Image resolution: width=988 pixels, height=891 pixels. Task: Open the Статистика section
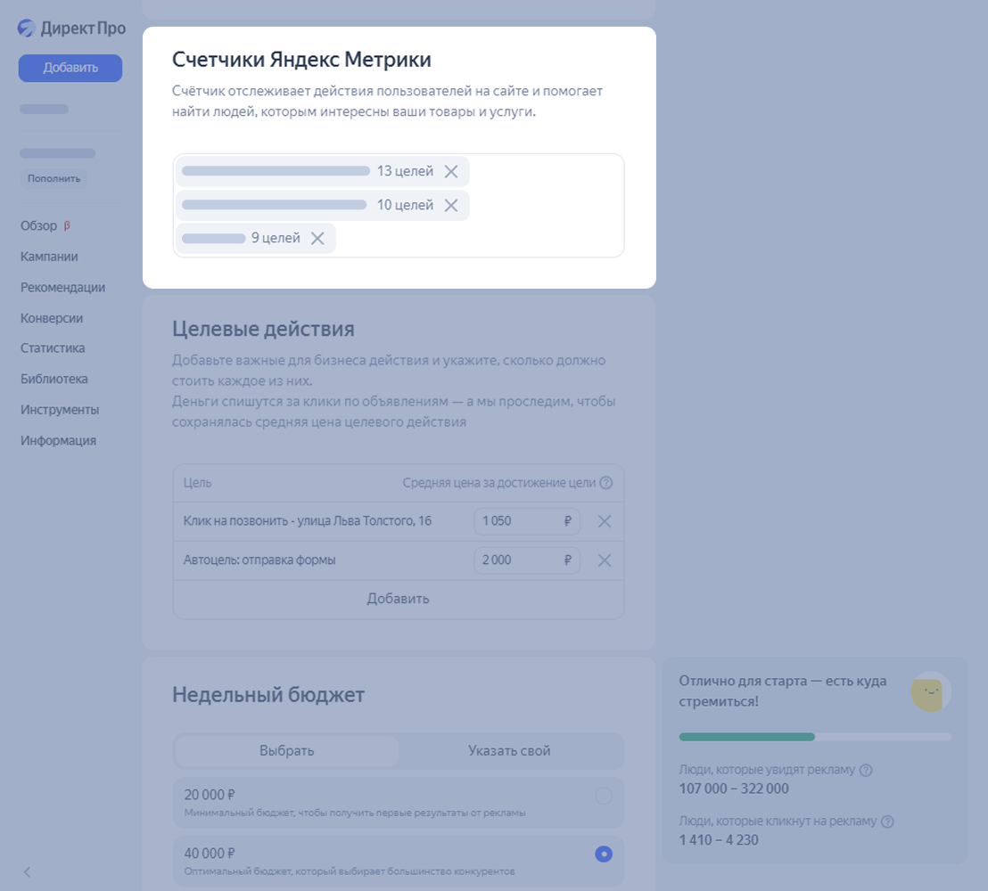click(x=53, y=348)
